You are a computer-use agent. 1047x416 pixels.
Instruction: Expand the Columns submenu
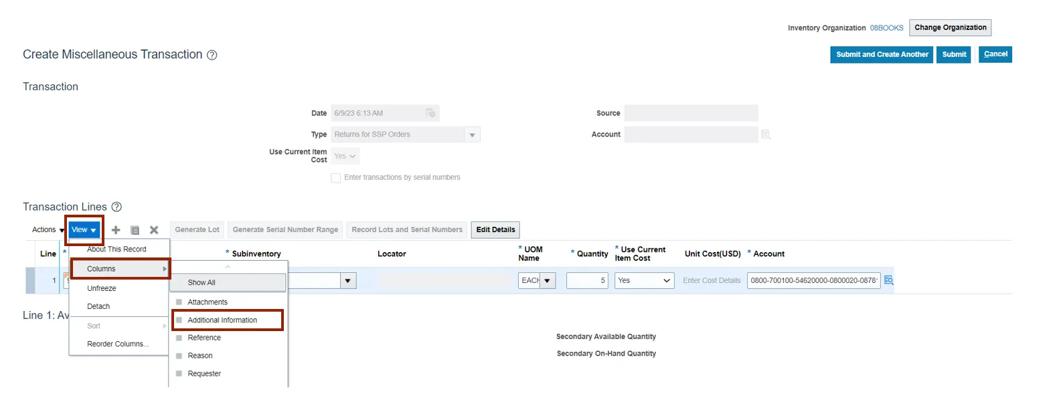click(x=119, y=269)
